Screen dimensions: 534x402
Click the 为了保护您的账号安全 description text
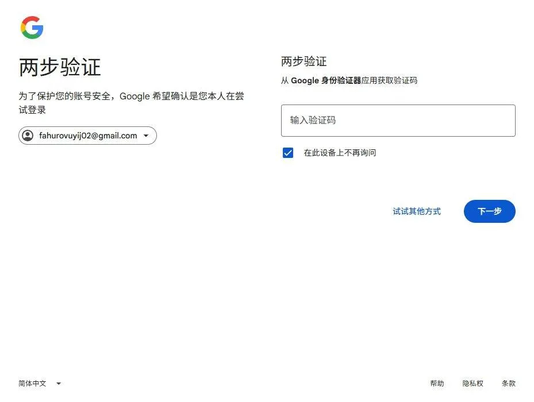click(132, 103)
